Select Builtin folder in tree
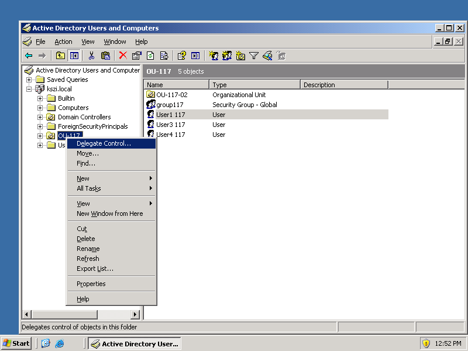Viewport: 468px width, 351px height. 66,98
